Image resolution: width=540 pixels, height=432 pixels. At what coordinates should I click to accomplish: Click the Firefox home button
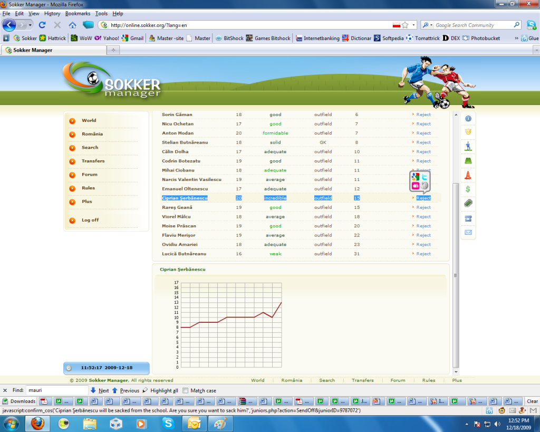pyautogui.click(x=72, y=25)
